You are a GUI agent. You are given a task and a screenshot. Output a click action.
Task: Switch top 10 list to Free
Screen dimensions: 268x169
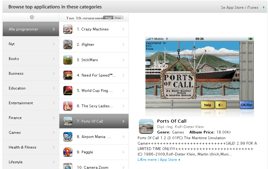coord(118,18)
